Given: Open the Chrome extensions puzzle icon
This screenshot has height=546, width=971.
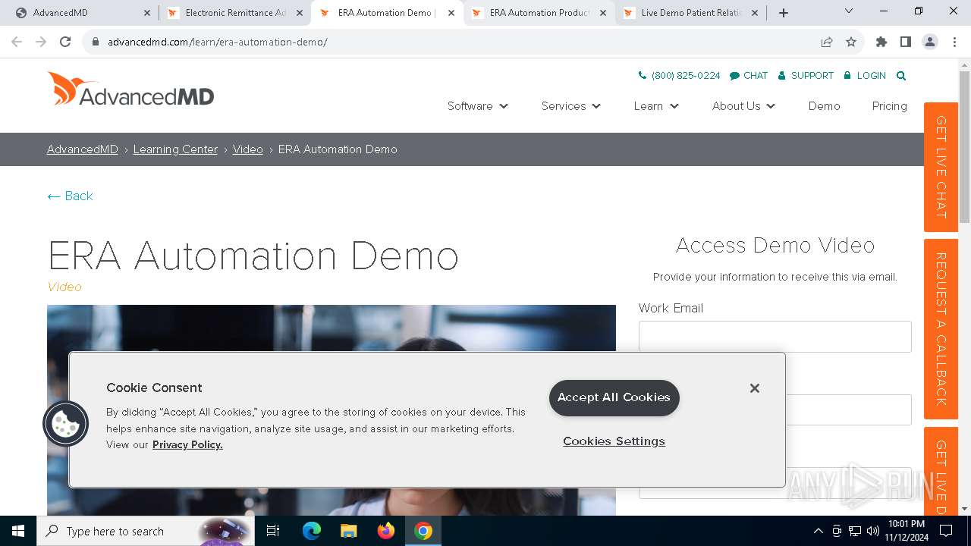Looking at the screenshot, I should [x=881, y=42].
